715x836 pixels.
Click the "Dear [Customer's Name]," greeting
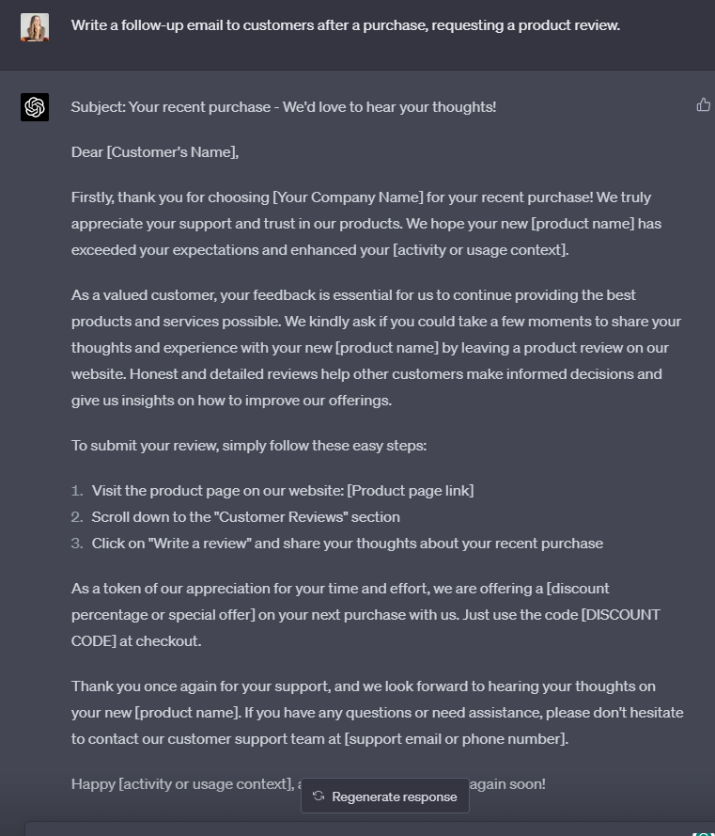click(x=155, y=152)
